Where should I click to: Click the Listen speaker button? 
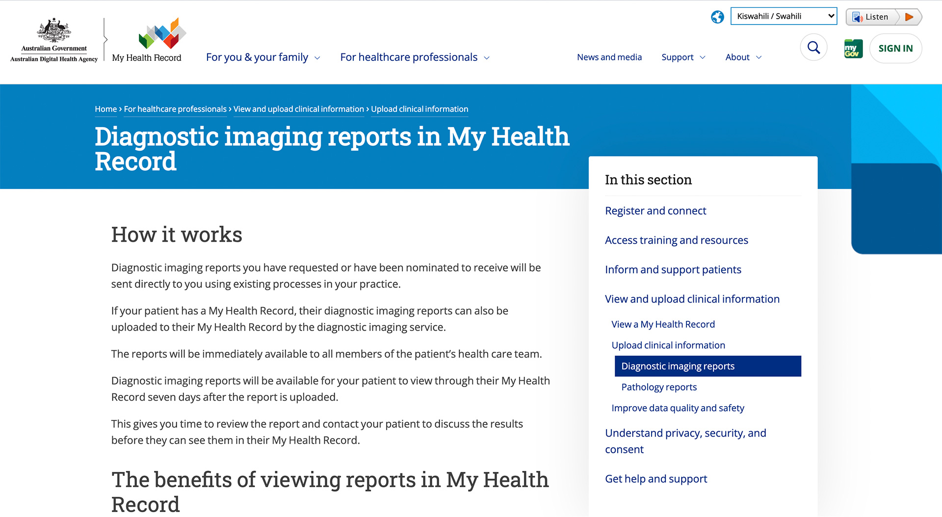[872, 17]
